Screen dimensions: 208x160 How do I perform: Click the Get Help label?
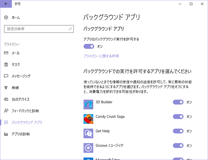click(x=103, y=131)
